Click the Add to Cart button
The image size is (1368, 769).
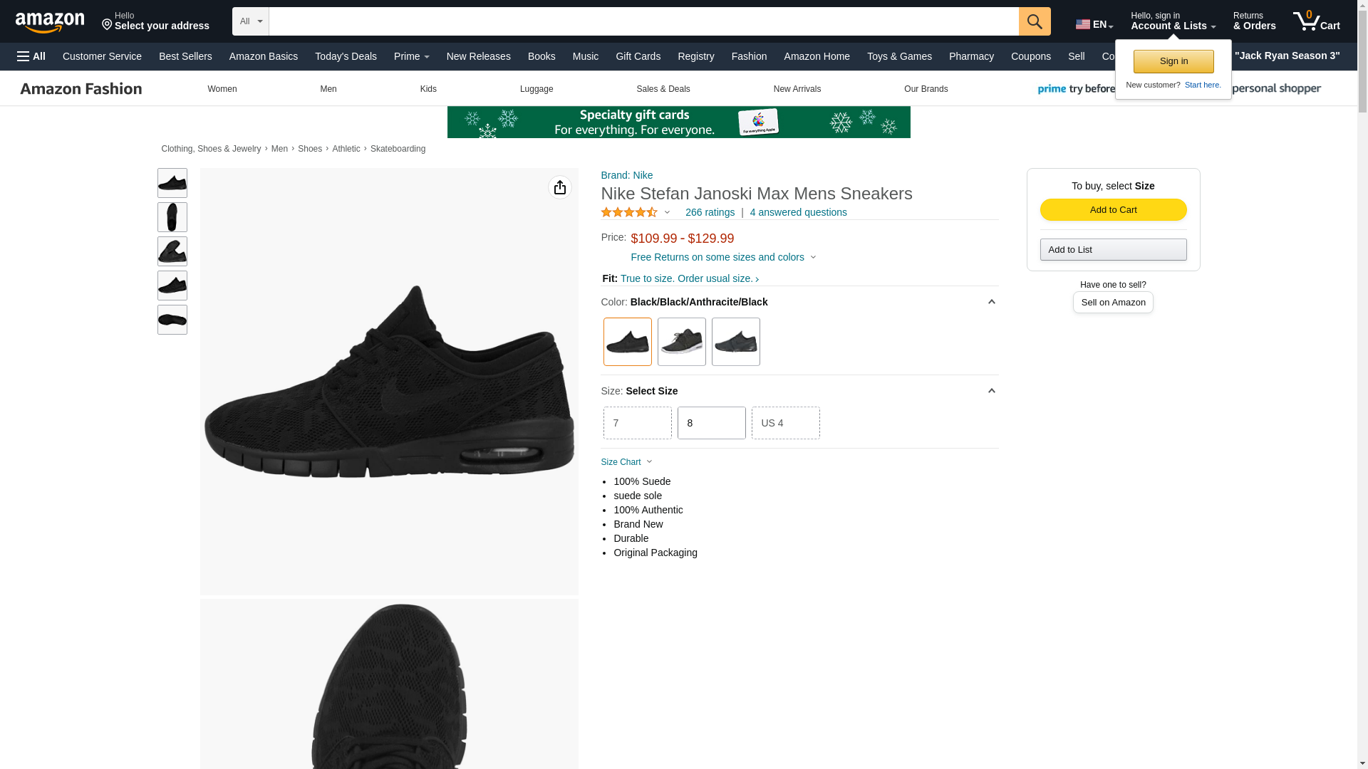tap(1113, 210)
